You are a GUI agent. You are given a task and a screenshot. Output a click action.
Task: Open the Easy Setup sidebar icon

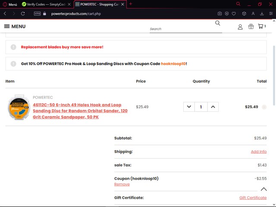pyautogui.click(x=271, y=13)
